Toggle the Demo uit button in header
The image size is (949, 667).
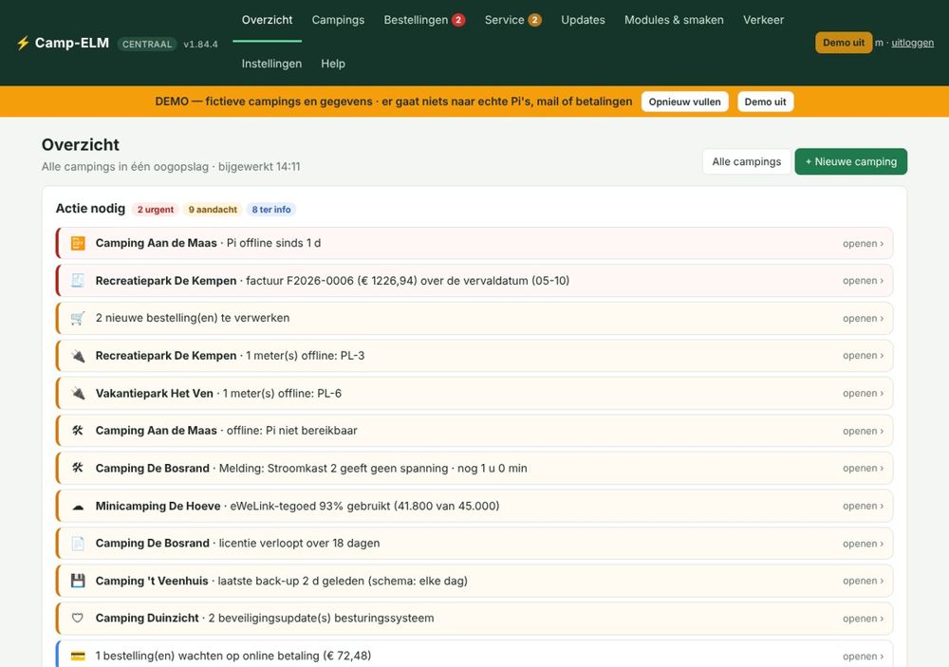click(x=843, y=43)
